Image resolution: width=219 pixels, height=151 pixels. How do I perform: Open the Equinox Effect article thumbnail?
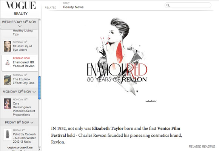point(8,80)
